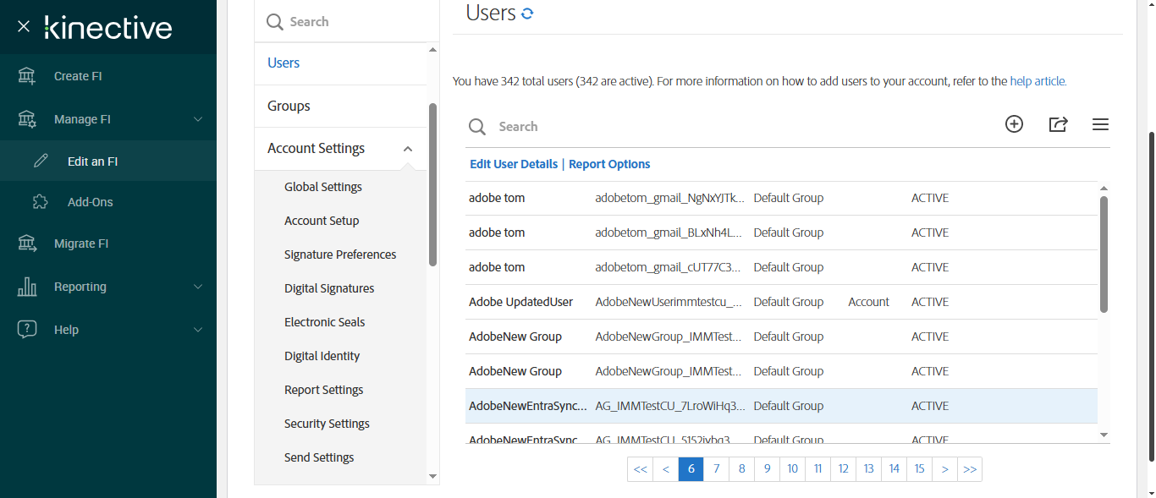
Task: Collapse the Manage FI menu chevron
Action: 198,119
